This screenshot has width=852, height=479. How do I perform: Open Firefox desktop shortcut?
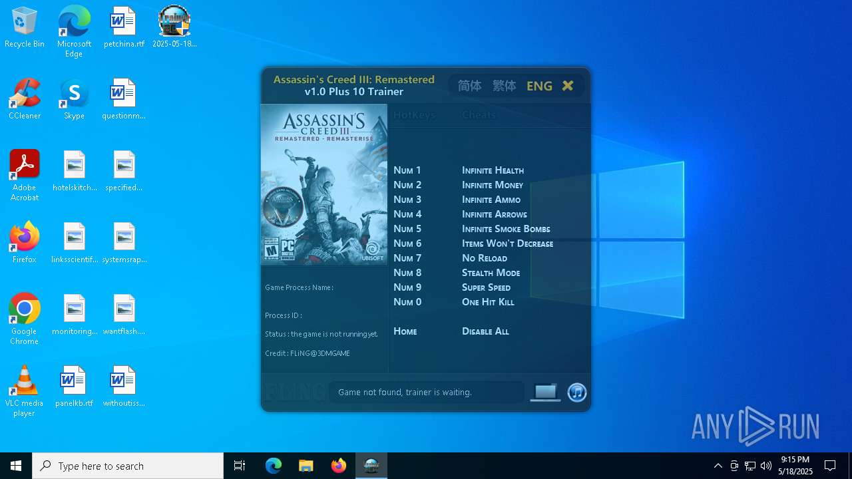click(x=25, y=243)
